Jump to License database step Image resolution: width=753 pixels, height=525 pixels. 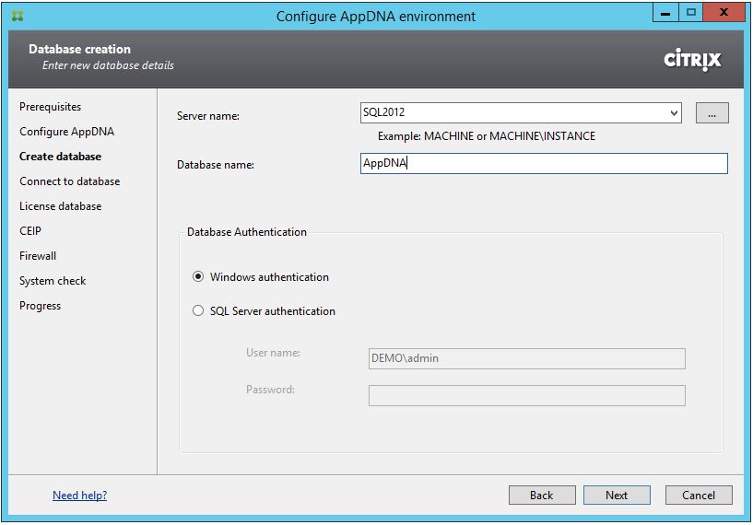pos(60,206)
